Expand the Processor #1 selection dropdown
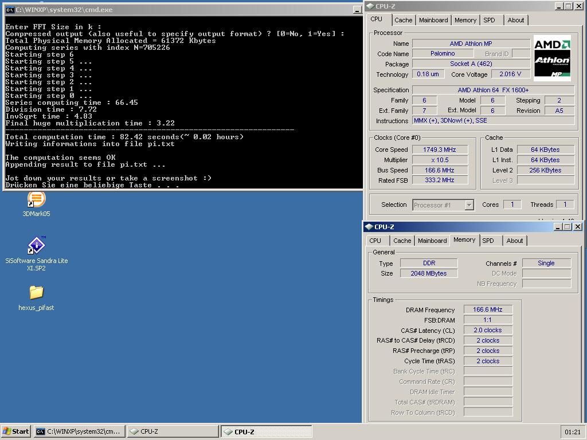This screenshot has height=440, width=587. (469, 205)
